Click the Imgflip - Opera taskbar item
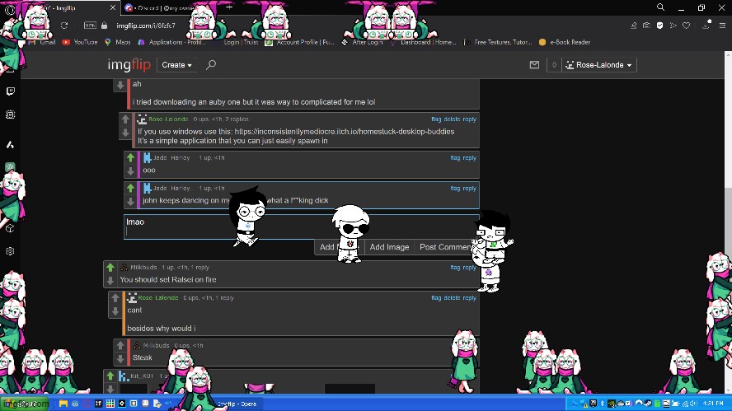The image size is (732, 411). [x=237, y=404]
